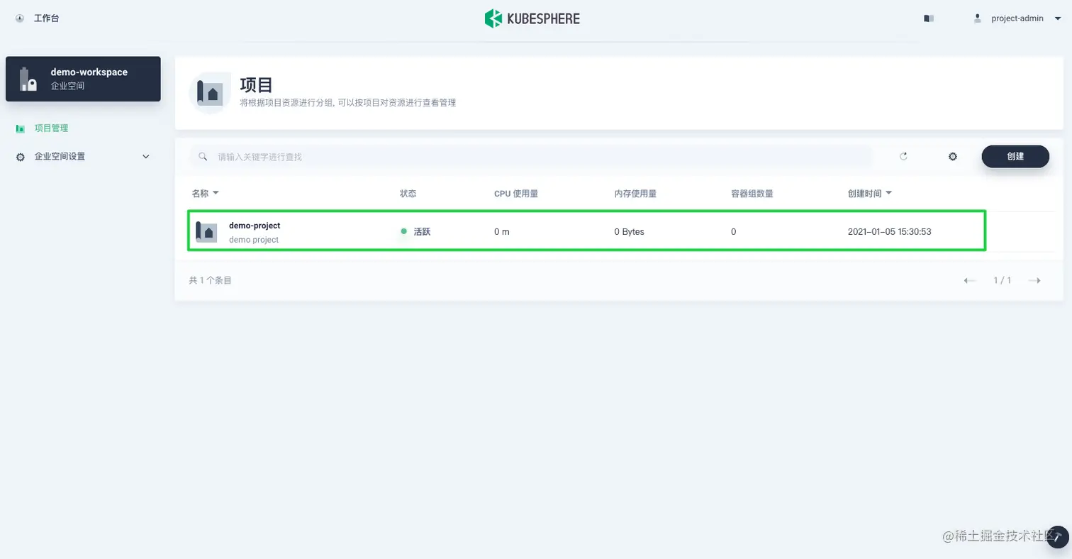
Task: Click the user avatar icon
Action: click(978, 18)
